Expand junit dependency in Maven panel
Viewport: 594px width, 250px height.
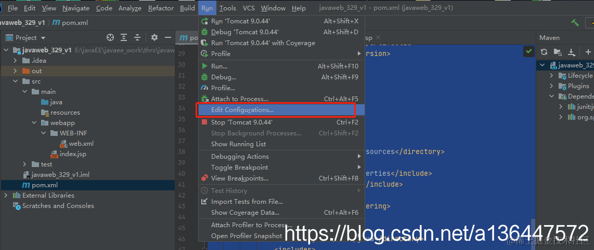(x=561, y=107)
